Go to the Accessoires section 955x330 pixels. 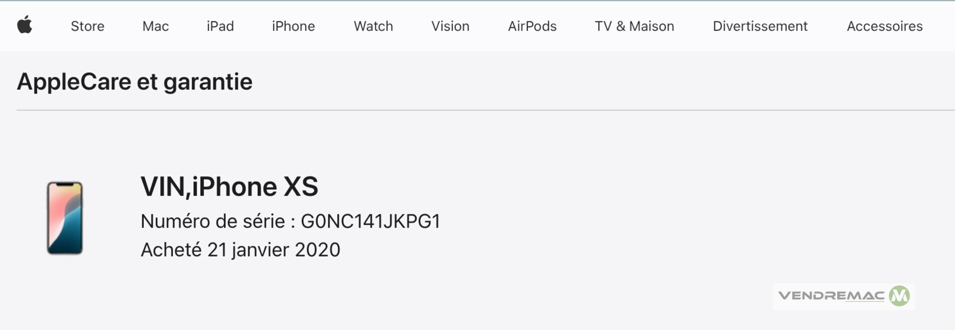tap(885, 26)
